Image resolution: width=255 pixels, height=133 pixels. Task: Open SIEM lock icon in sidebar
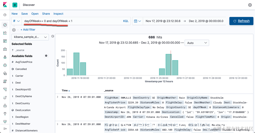(5, 106)
